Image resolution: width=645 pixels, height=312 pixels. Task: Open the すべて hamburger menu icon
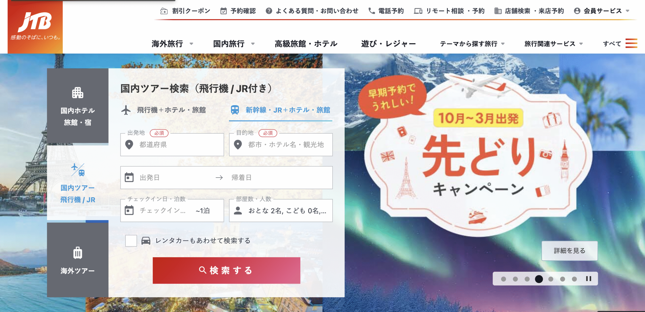[631, 43]
